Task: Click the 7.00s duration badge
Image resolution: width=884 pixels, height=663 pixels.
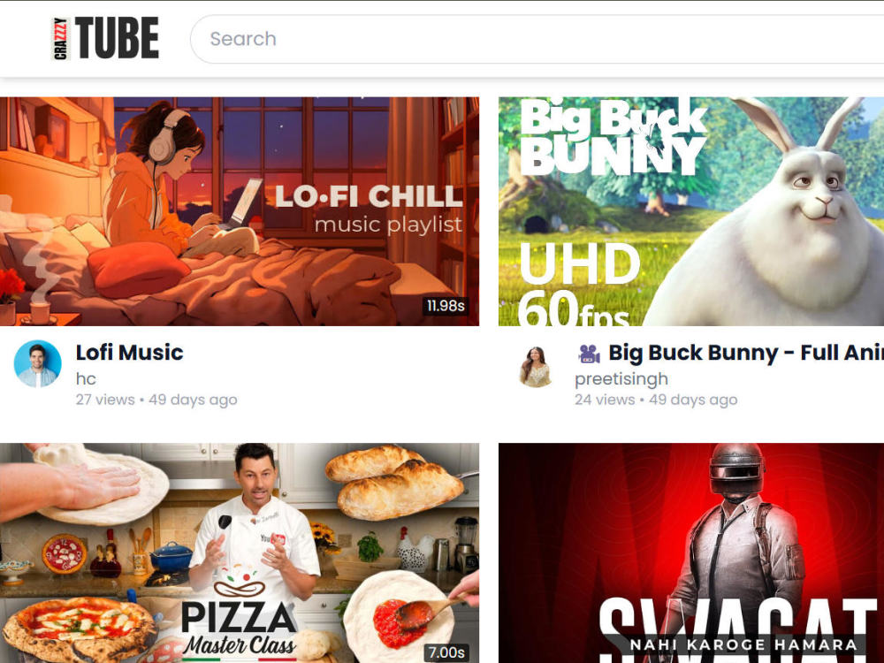Action: tap(446, 652)
